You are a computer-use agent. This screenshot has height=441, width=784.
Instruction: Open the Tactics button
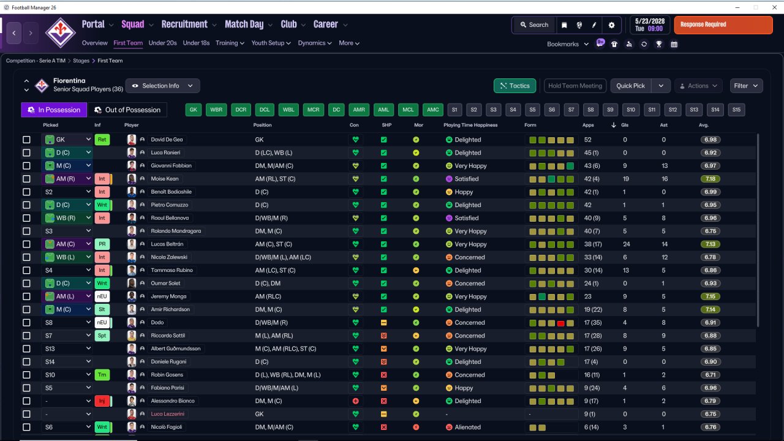514,86
